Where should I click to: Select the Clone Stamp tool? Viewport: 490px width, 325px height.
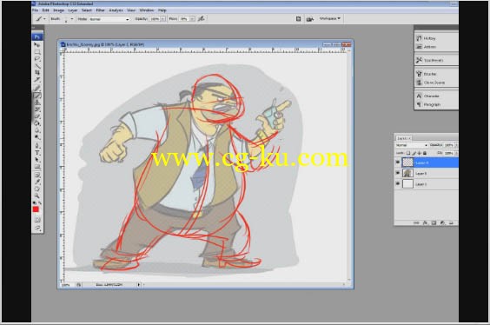37,103
